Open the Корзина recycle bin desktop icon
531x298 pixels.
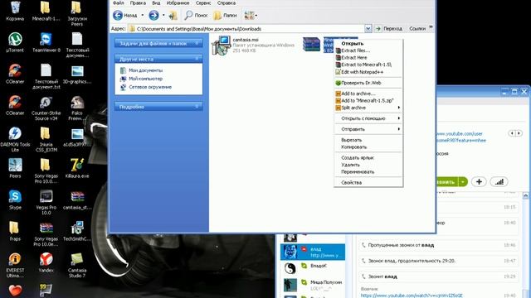15,11
